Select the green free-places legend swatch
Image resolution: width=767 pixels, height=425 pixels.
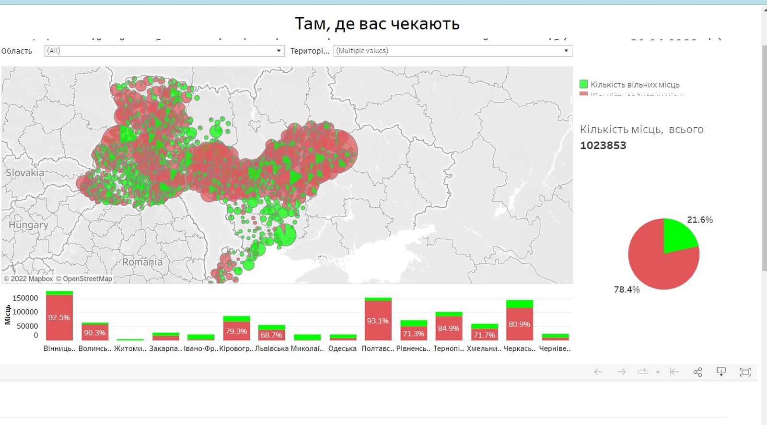pyautogui.click(x=583, y=84)
